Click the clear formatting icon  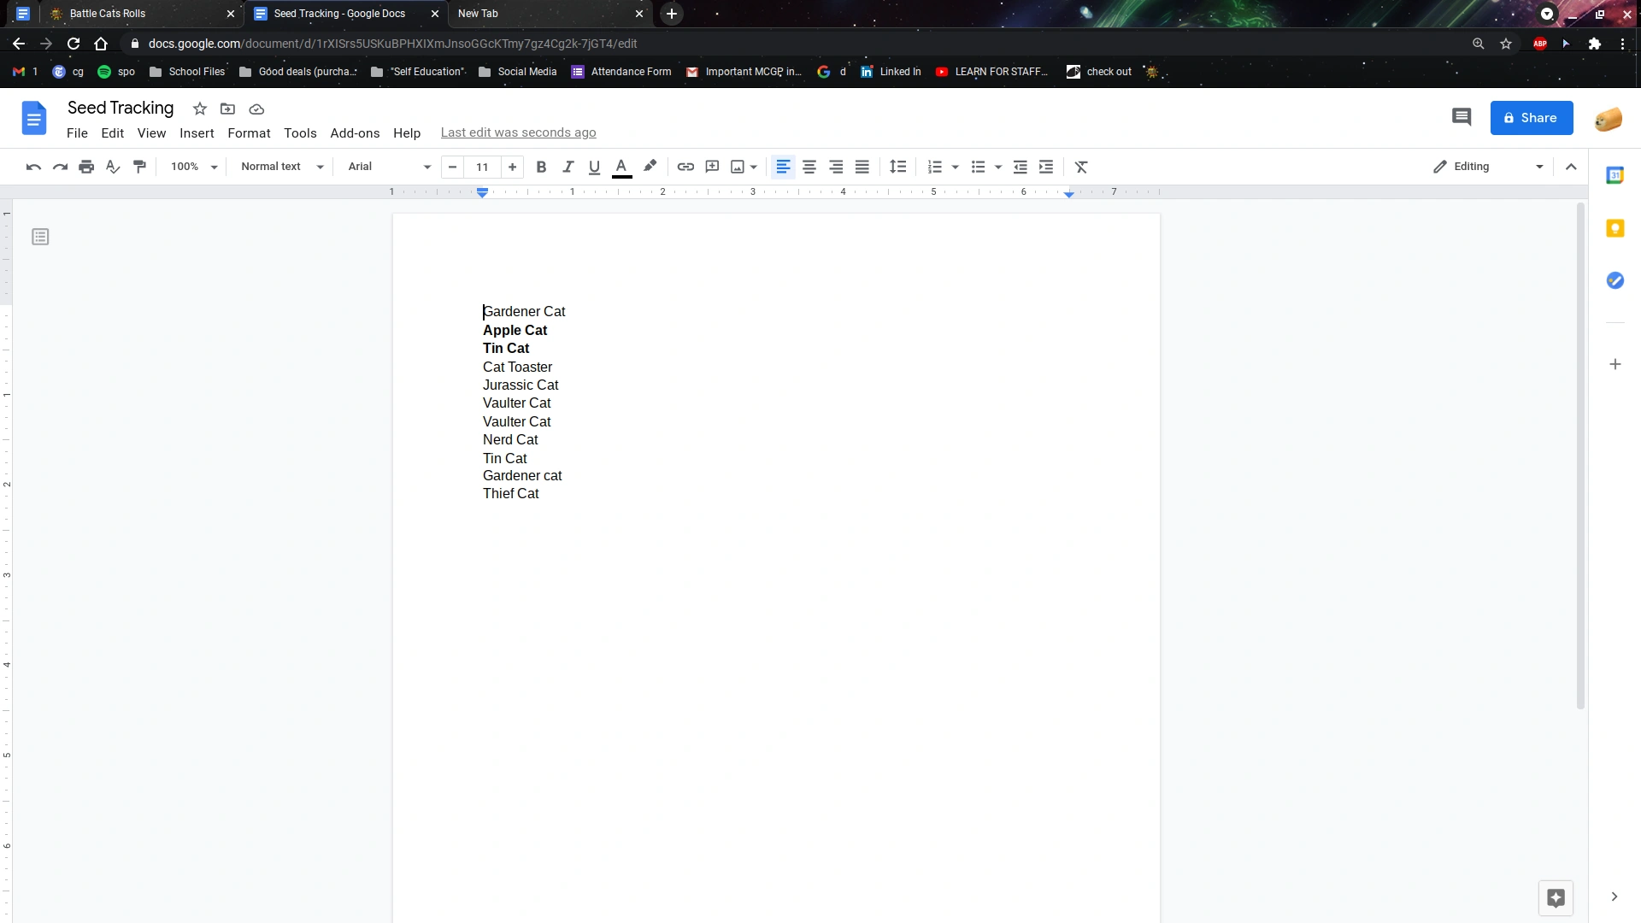tap(1081, 167)
